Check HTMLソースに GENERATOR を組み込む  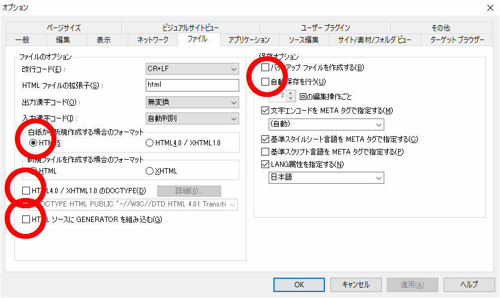click(x=25, y=220)
